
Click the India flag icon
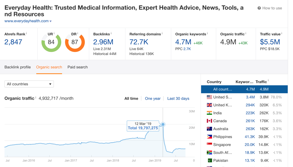coord(209,113)
